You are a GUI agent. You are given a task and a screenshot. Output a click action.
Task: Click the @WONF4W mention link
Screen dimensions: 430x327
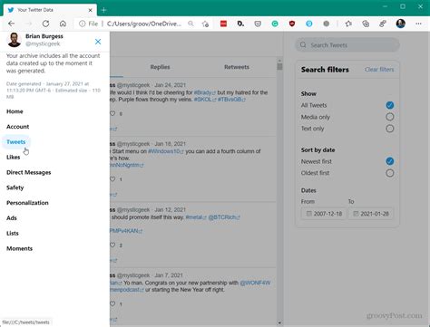(255, 283)
